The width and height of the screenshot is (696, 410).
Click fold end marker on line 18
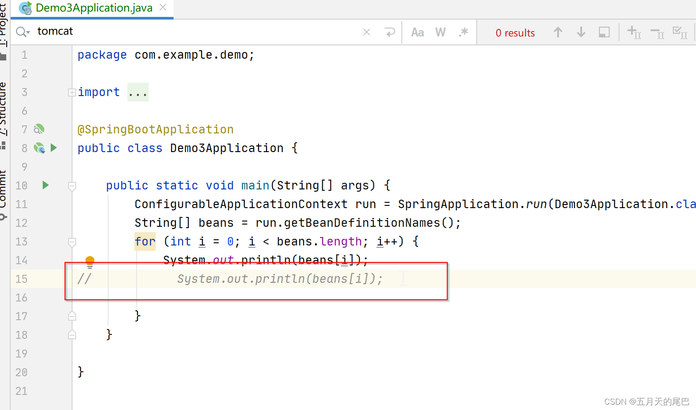point(72,335)
